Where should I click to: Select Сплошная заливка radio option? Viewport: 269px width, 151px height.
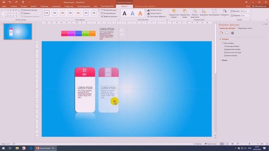[231, 47]
